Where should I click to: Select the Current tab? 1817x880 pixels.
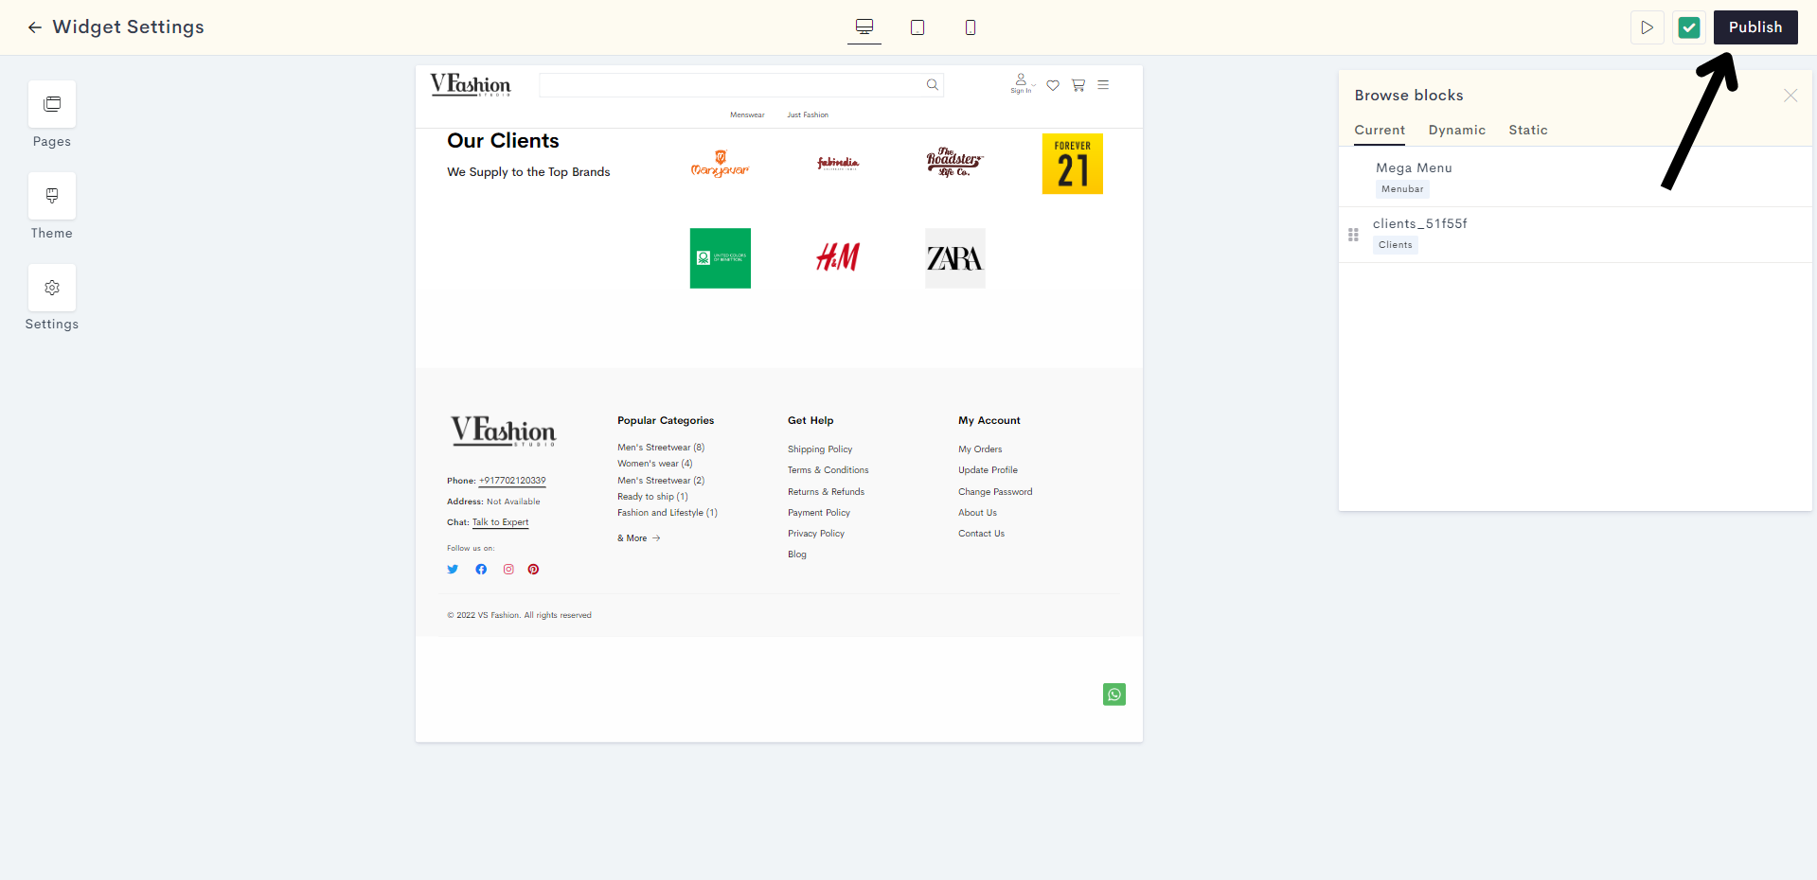pos(1380,131)
